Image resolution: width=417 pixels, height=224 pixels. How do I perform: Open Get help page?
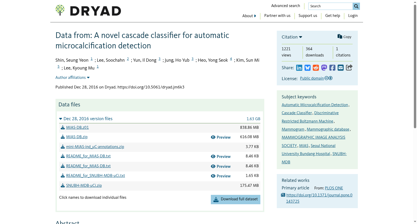point(333,16)
